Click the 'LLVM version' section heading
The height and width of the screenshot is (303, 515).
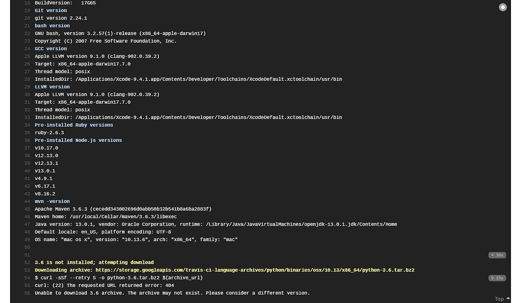point(52,86)
